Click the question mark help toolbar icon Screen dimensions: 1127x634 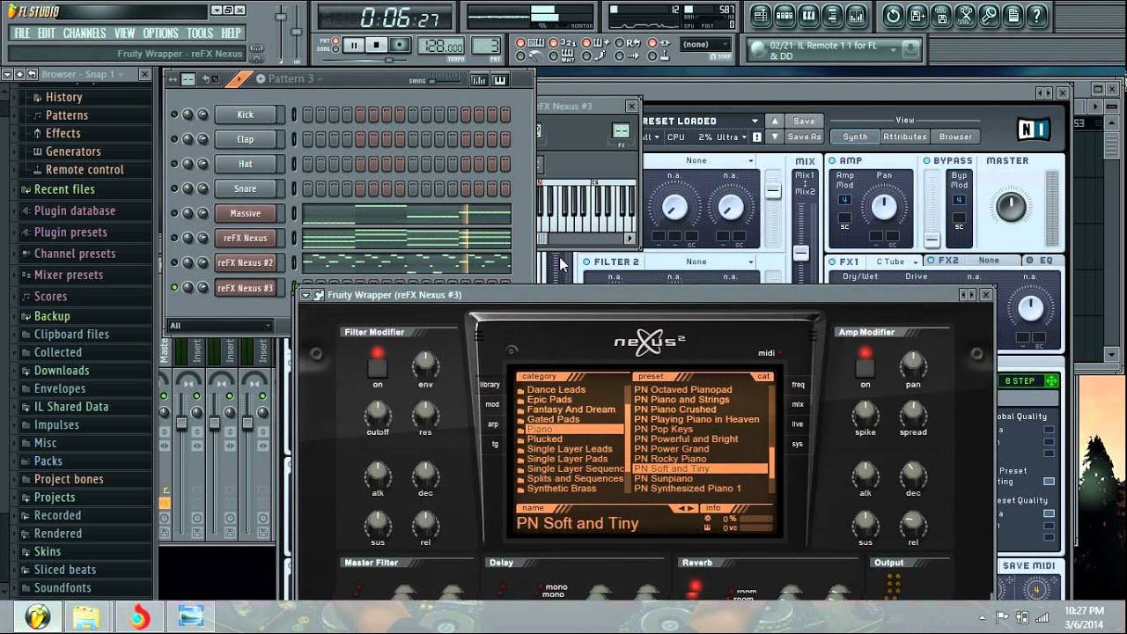click(x=1037, y=15)
